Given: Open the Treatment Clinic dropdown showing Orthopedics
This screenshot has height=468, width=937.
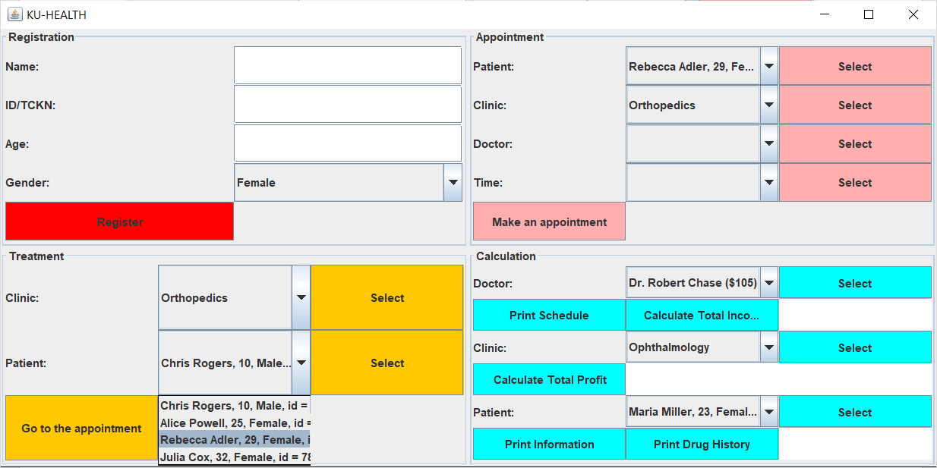Looking at the screenshot, I should (234, 297).
